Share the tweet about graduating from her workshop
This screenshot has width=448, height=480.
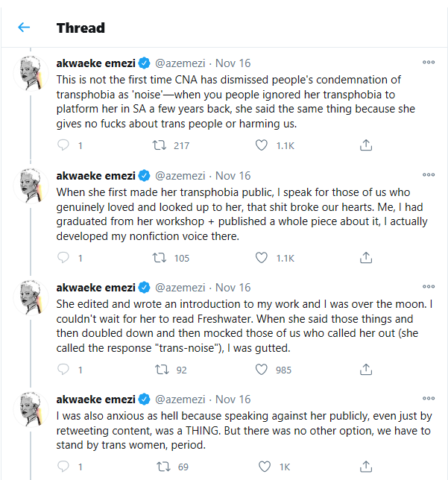point(366,258)
